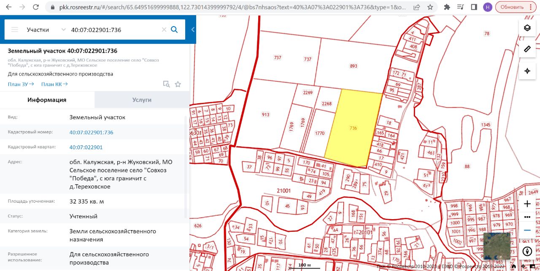Click the value 32 335 кв. м
Screen dimensions: 540x271
point(86,201)
